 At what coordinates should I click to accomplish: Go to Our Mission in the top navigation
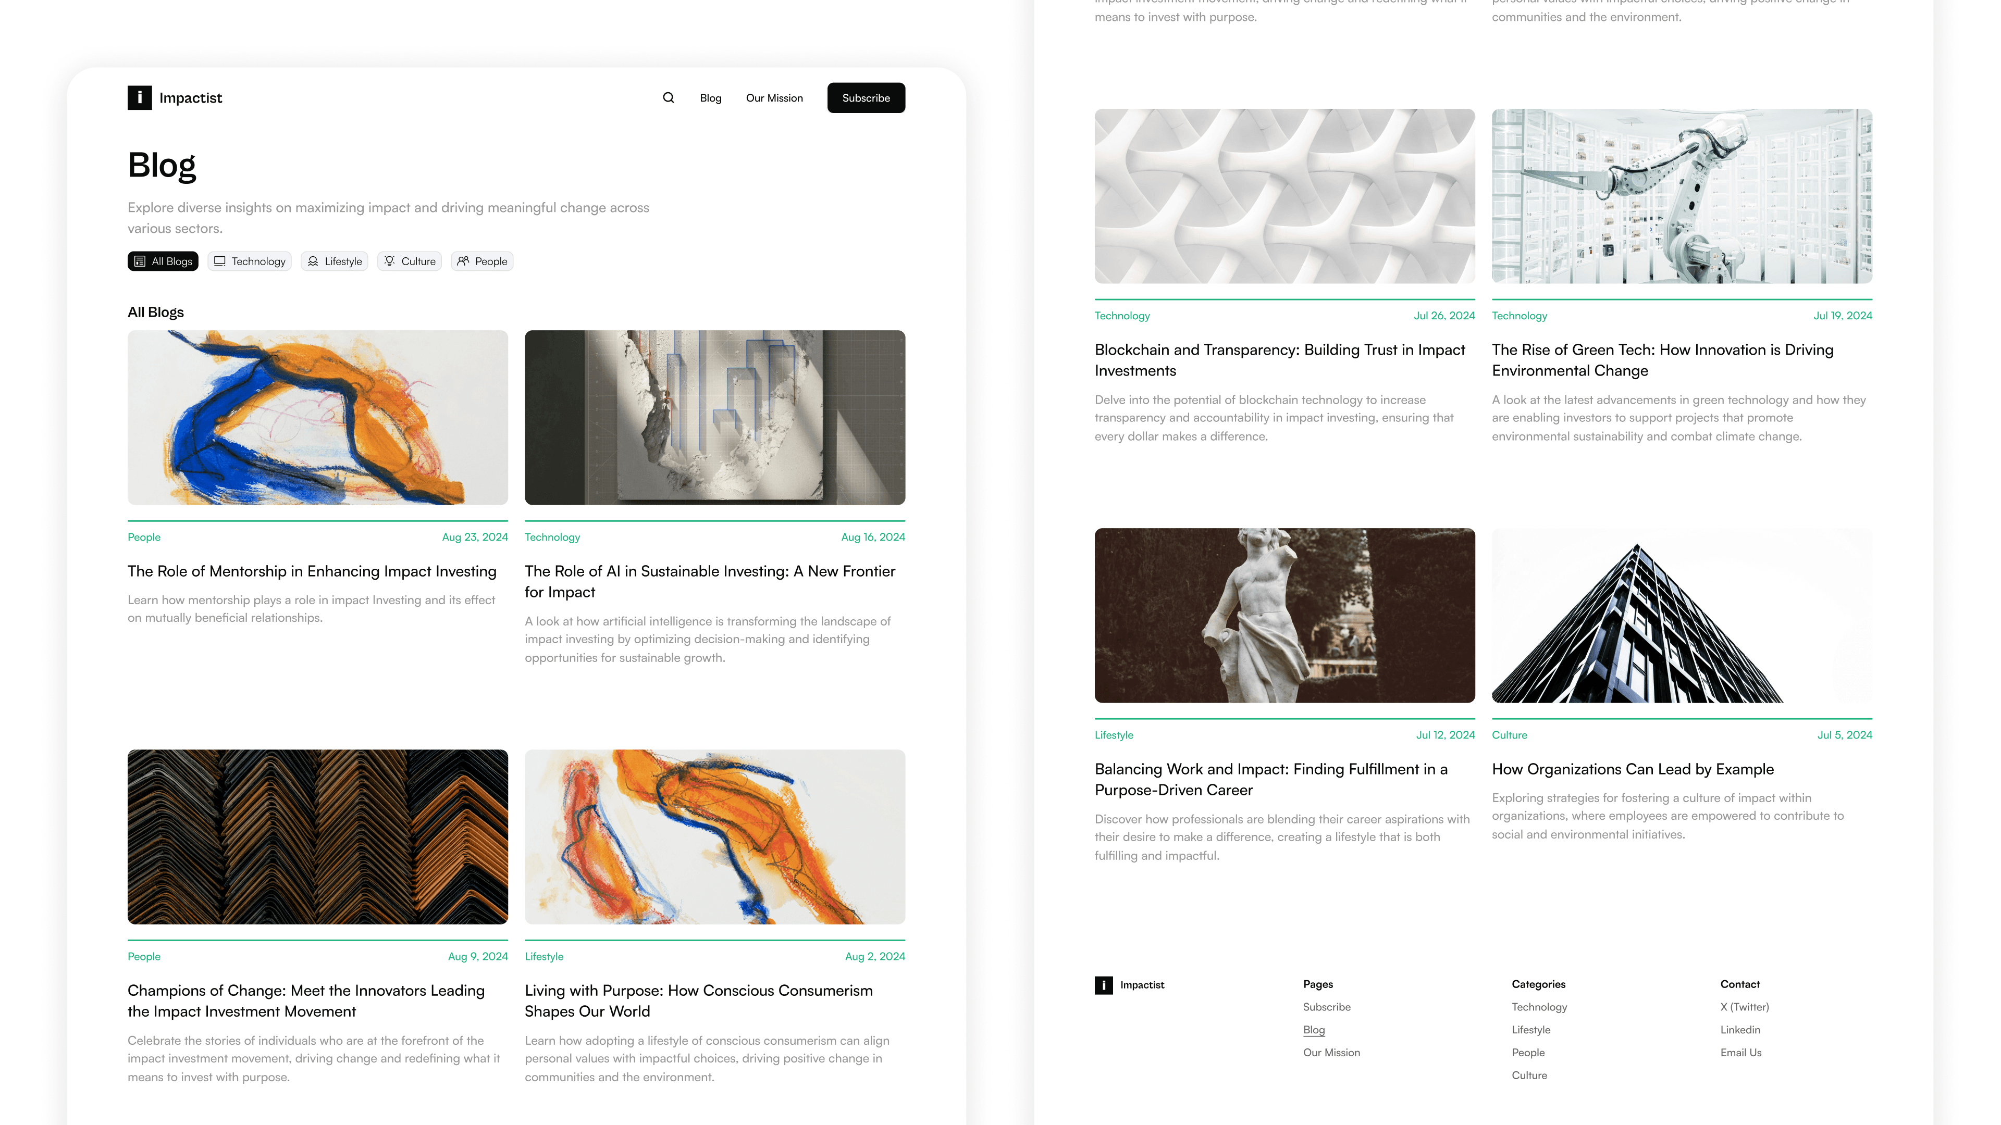[774, 98]
